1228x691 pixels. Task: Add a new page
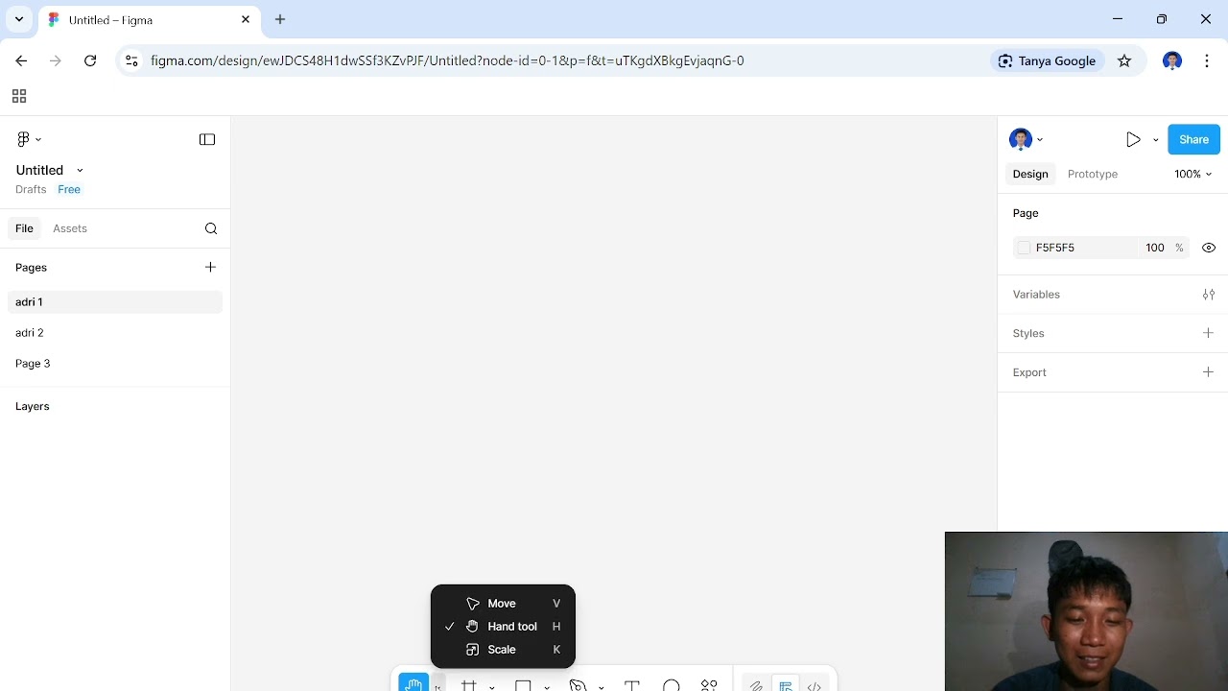(x=210, y=267)
